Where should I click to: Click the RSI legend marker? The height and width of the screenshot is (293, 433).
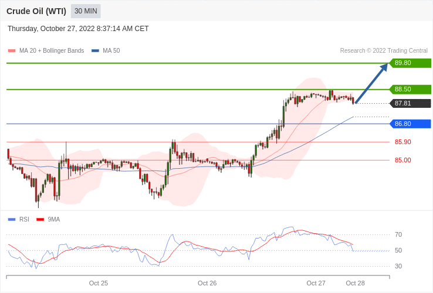coord(12,220)
